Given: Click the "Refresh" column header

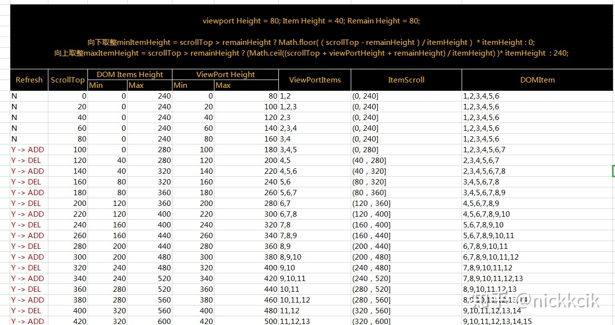Looking at the screenshot, I should 29,80.
